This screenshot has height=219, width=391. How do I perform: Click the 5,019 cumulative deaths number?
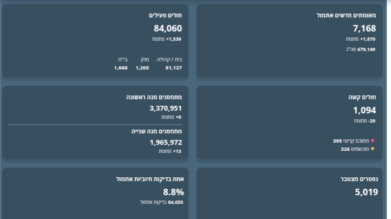tap(365, 192)
